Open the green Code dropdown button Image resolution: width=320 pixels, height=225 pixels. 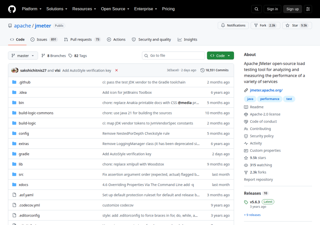pos(220,56)
